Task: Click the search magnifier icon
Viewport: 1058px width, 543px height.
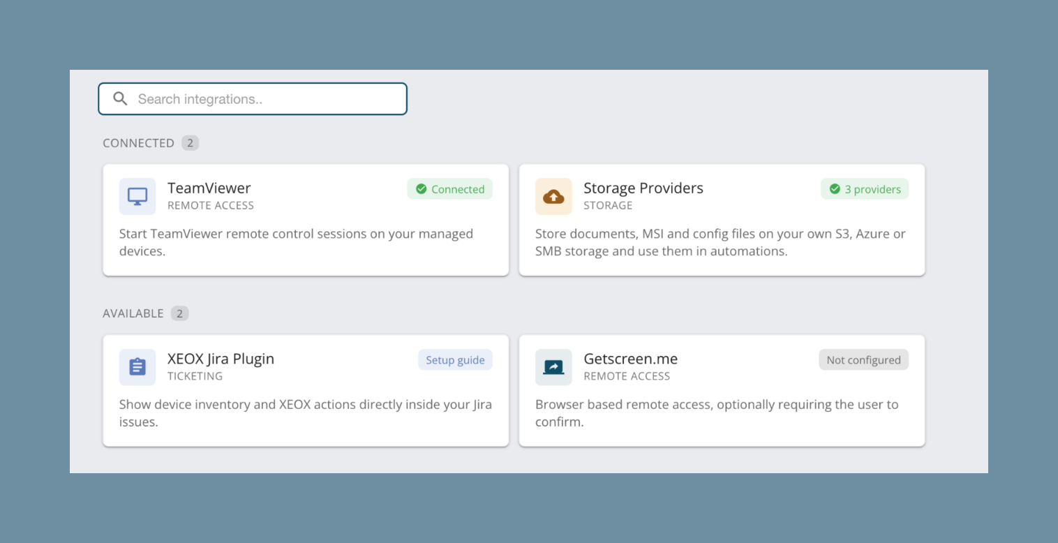Action: coord(120,99)
